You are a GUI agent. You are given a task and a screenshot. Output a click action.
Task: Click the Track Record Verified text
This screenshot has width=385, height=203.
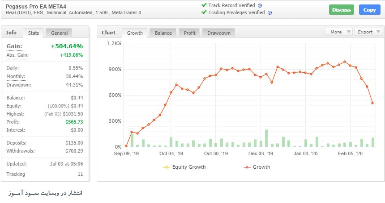231,5
